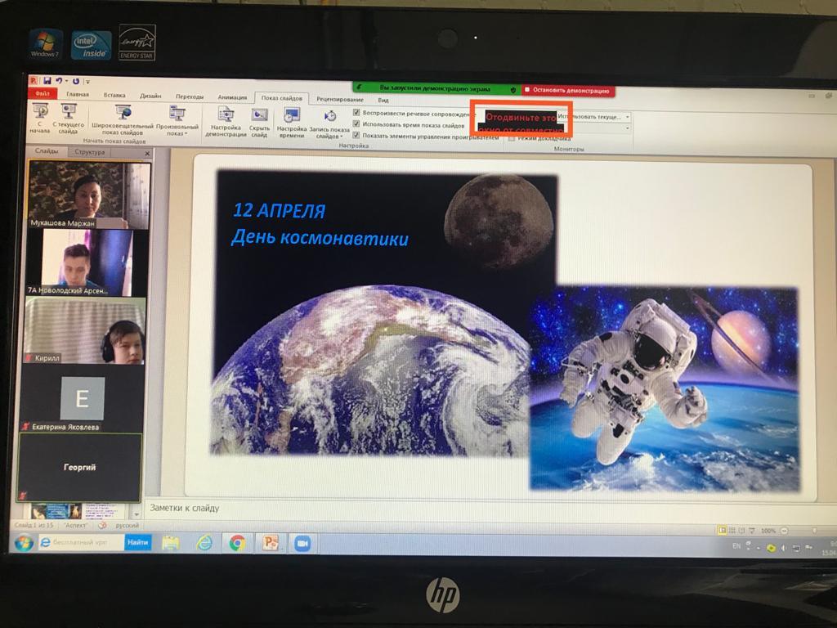Open File Explorer from the taskbar

(170, 543)
